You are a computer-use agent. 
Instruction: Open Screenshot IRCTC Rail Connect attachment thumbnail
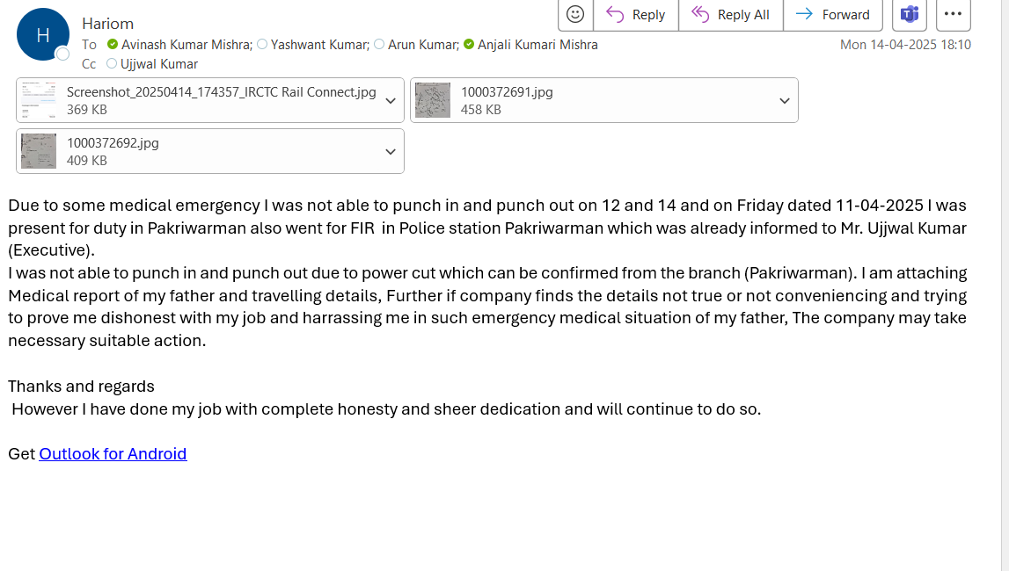[x=39, y=100]
